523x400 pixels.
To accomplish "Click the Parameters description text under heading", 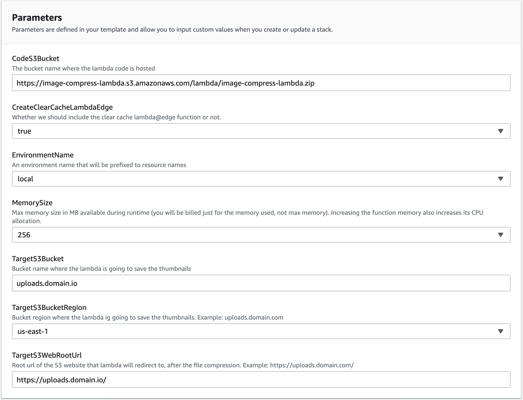I will [172, 30].
